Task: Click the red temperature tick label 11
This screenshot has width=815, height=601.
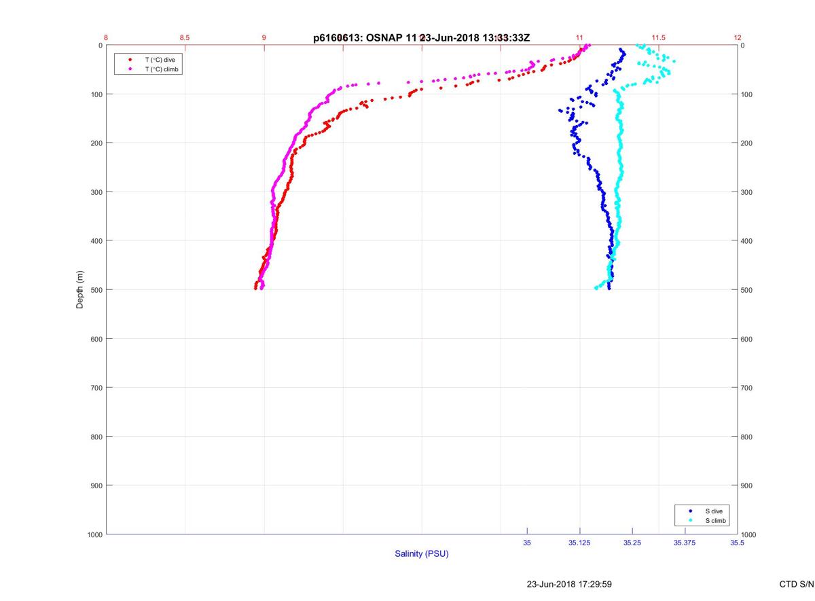Action: click(x=579, y=37)
